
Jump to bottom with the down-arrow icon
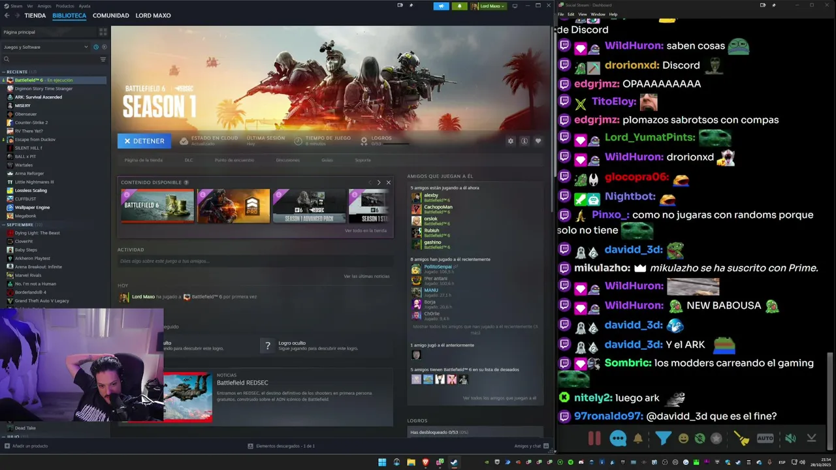click(x=811, y=439)
